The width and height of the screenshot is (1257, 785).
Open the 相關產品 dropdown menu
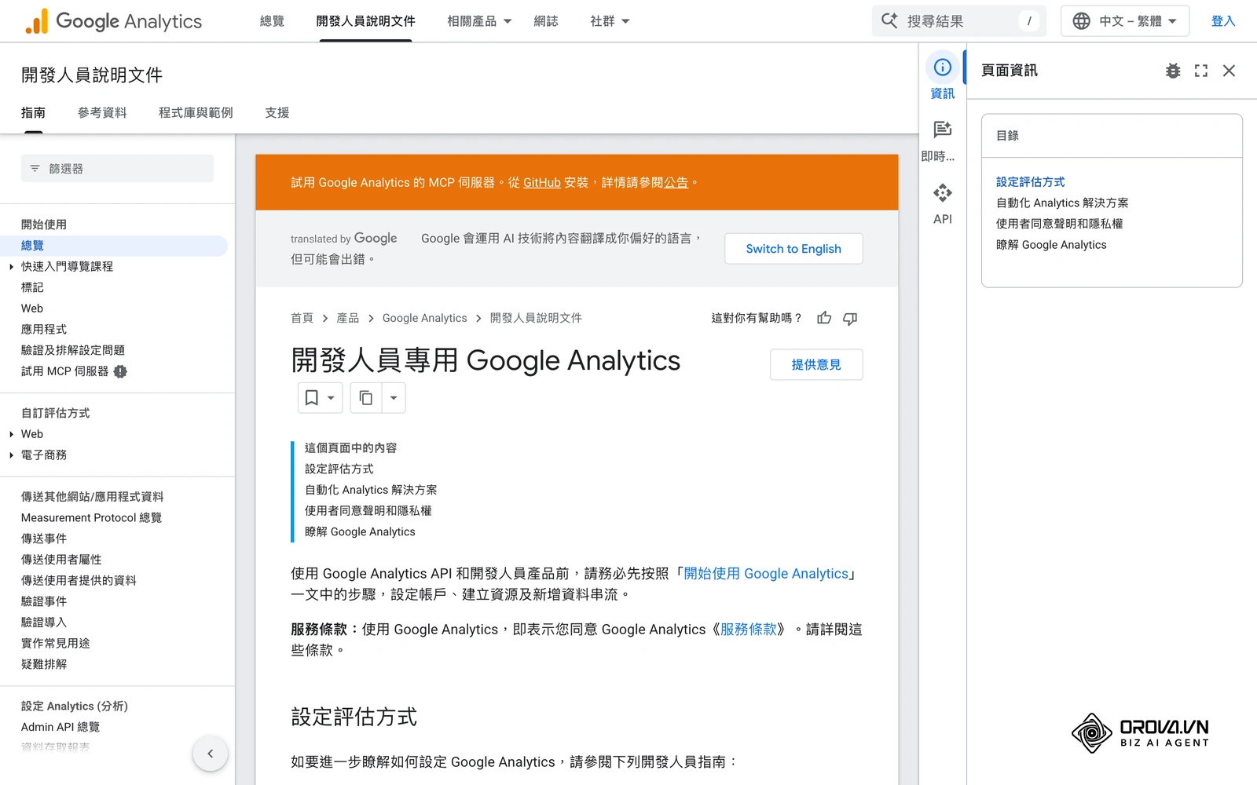479,21
